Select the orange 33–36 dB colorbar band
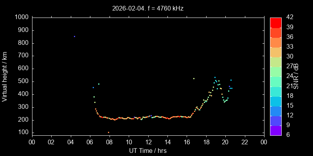Screen dimensions: 313x156 point(276,42)
